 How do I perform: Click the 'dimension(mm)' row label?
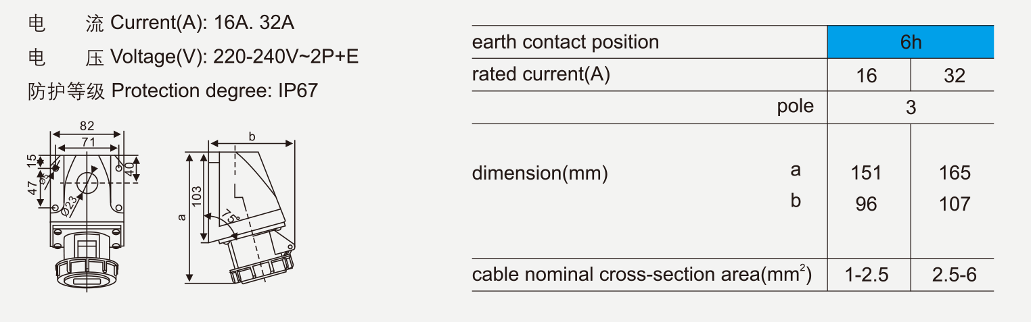(x=540, y=173)
